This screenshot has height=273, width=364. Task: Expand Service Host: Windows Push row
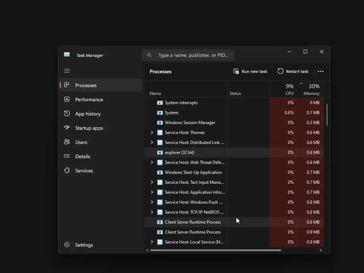coord(152,202)
